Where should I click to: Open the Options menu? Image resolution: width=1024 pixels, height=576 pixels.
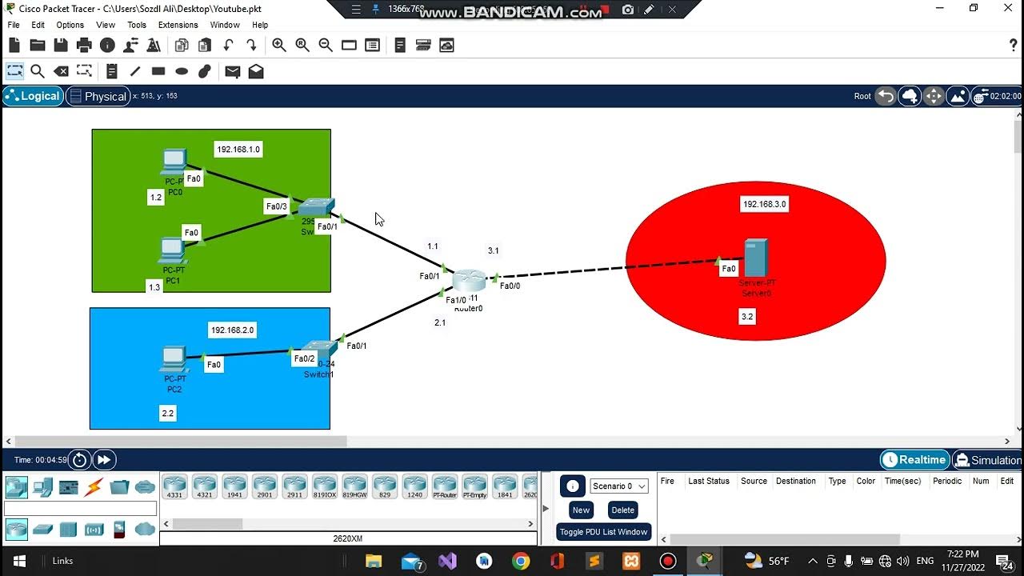(x=70, y=25)
